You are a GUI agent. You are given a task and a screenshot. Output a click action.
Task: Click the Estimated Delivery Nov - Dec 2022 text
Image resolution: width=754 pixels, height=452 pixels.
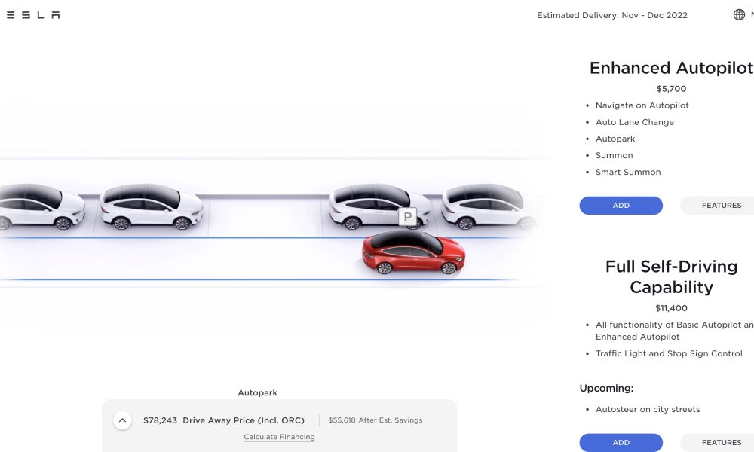[x=612, y=15]
